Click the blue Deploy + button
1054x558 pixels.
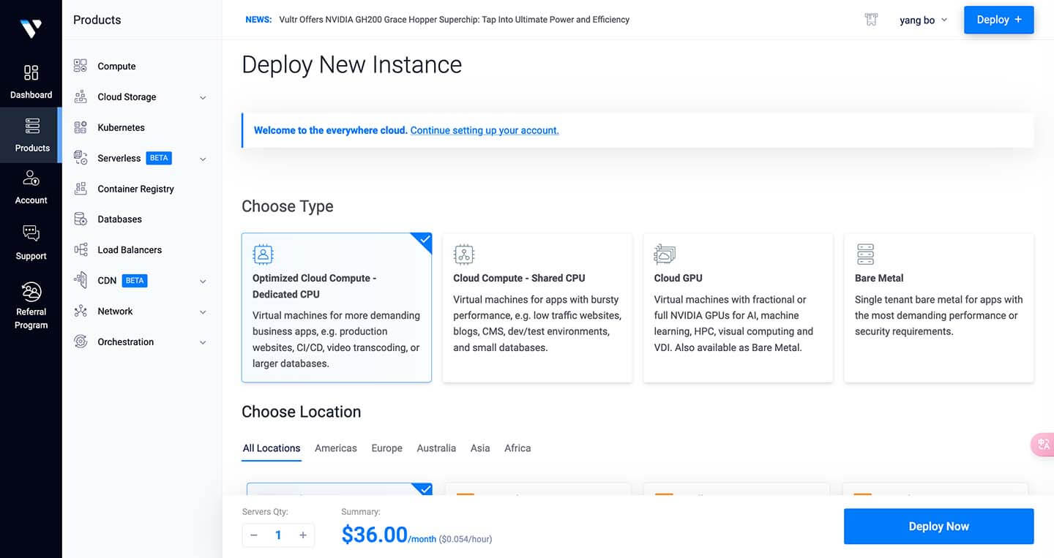pyautogui.click(x=998, y=20)
